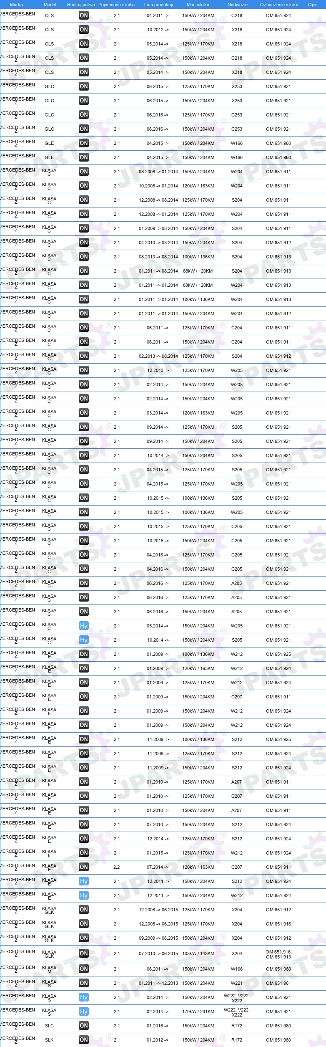Click the ON badge in the Klasa S W221 row

point(84,983)
